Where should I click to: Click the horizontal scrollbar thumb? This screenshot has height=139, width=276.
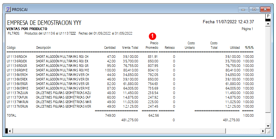pos(119,131)
